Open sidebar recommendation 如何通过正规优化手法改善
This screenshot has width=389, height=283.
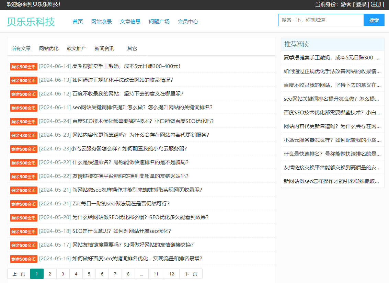[x=332, y=71]
